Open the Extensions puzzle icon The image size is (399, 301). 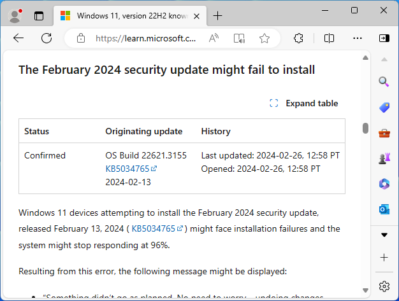pos(298,38)
